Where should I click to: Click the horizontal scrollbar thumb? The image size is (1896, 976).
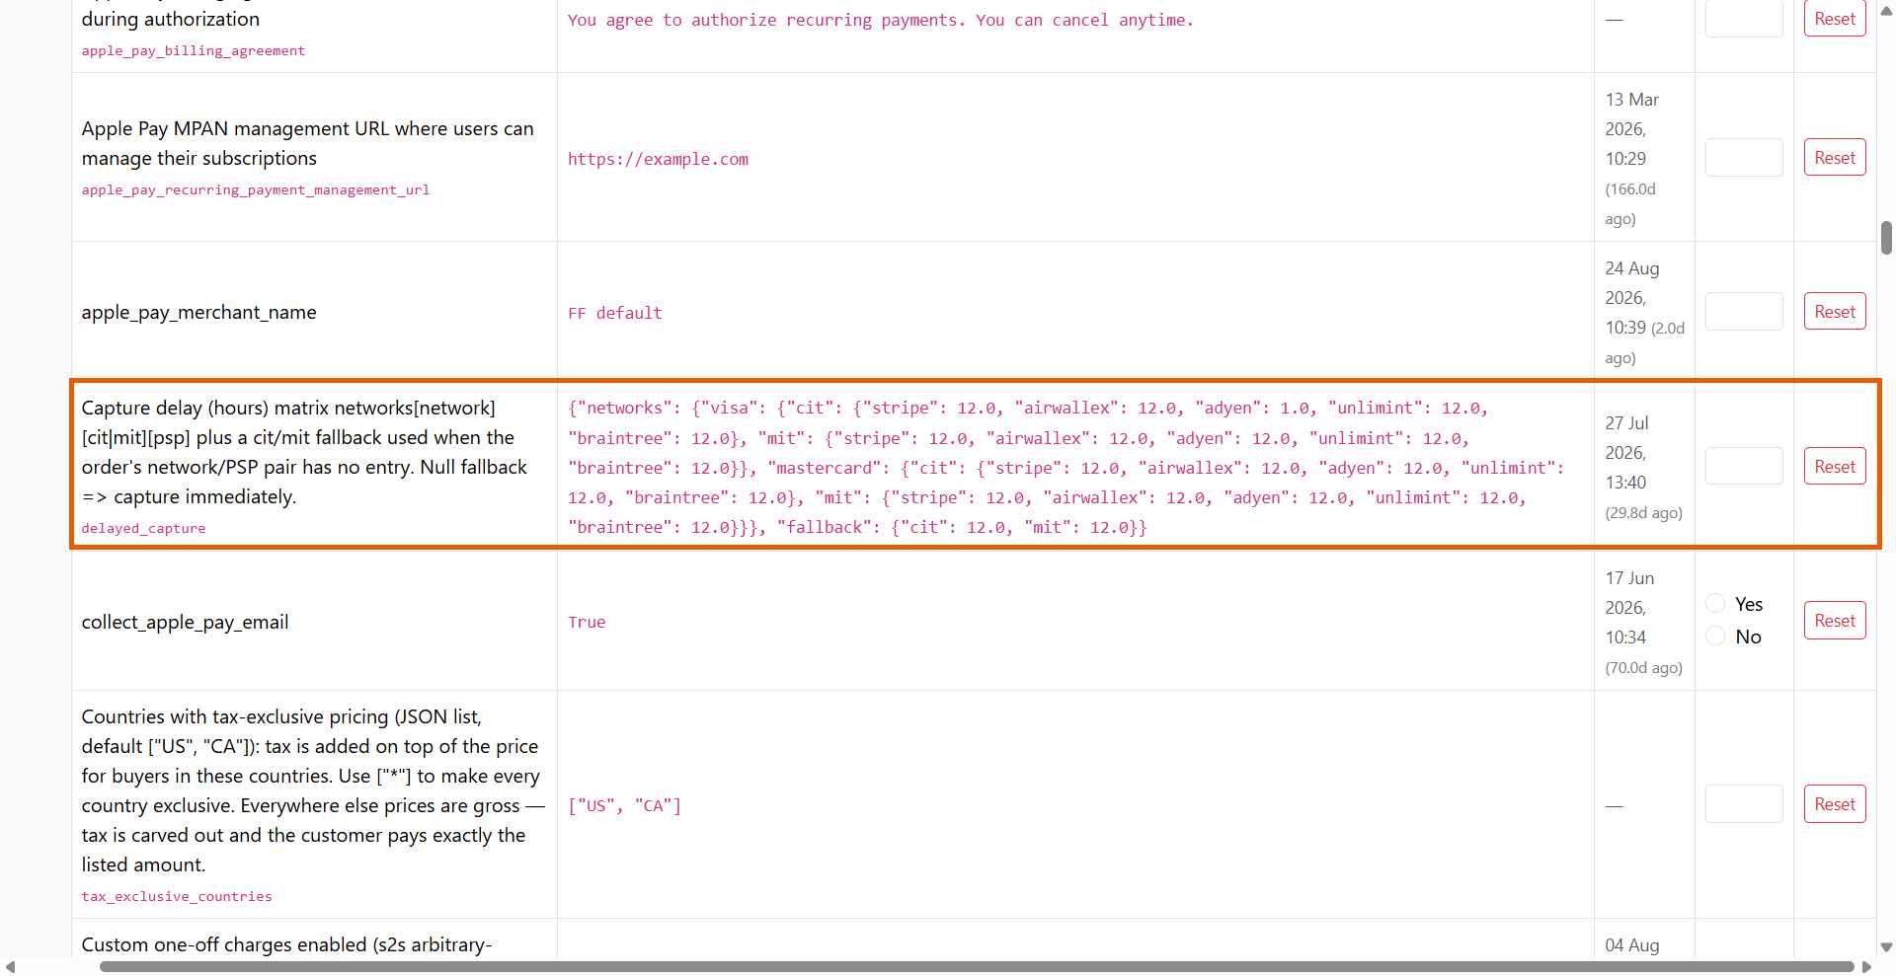click(977, 967)
